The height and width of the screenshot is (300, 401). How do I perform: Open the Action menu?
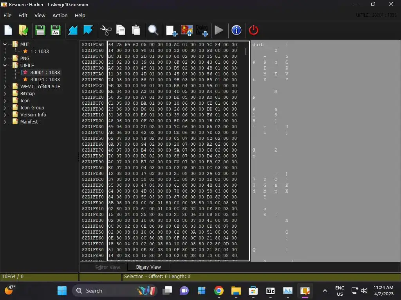click(x=60, y=15)
